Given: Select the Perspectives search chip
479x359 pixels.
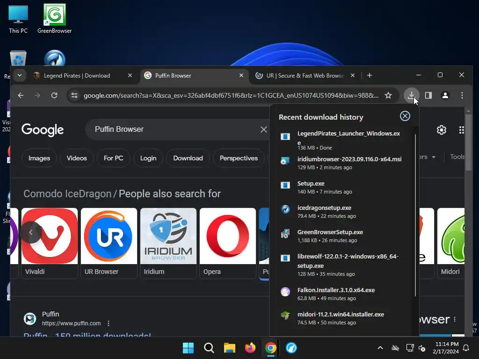Looking at the screenshot, I should 239,158.
